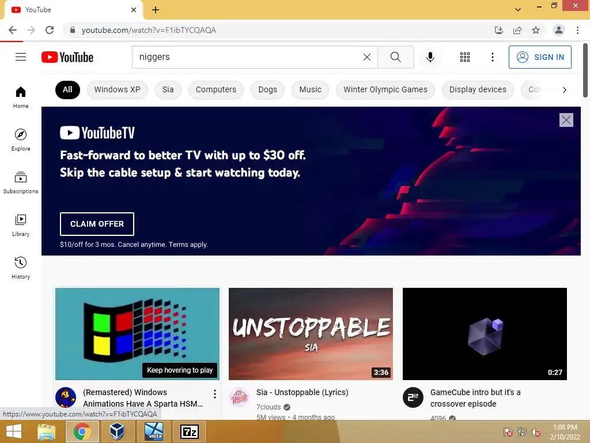Play the Windows logo video thumbnail
Image resolution: width=590 pixels, height=443 pixels.
click(x=137, y=334)
